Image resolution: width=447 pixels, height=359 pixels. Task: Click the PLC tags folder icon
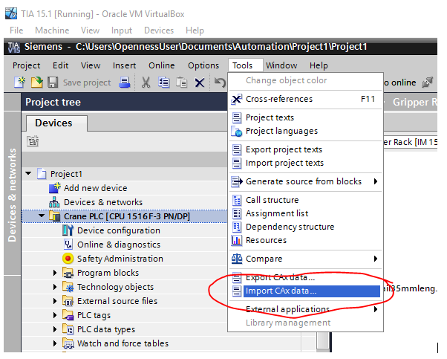pyautogui.click(x=68, y=315)
